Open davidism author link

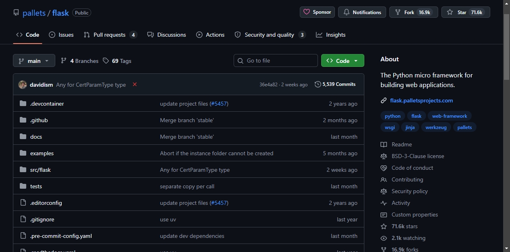coord(41,85)
